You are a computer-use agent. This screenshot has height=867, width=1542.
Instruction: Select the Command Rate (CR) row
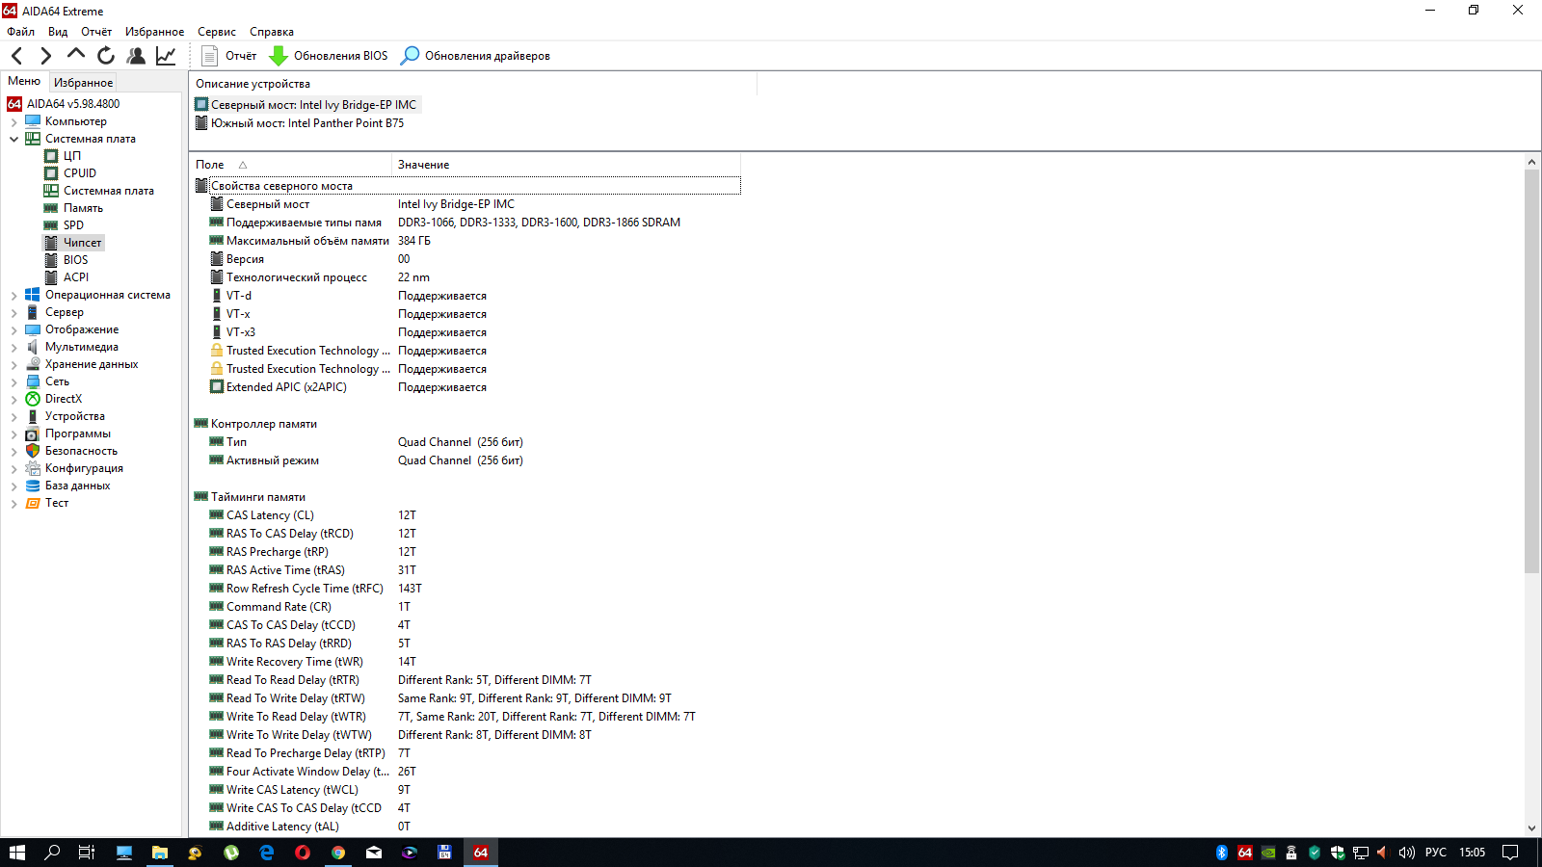click(x=467, y=607)
